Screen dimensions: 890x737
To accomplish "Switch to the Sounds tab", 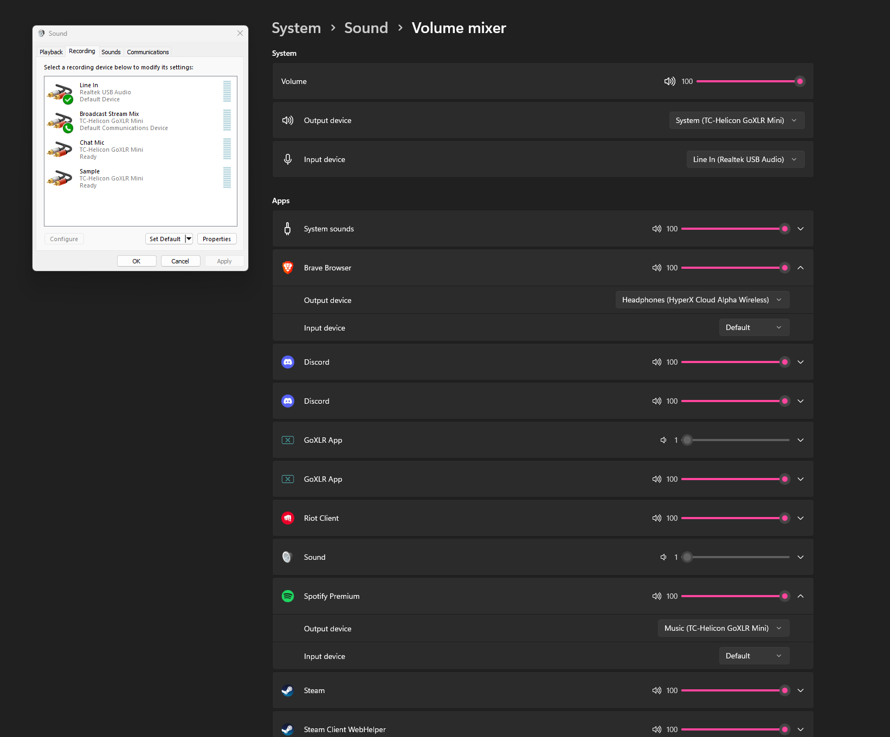I will click(x=111, y=52).
